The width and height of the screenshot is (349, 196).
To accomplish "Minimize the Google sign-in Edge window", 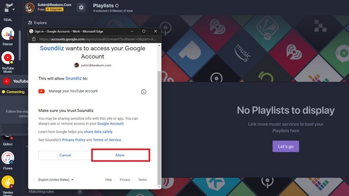I will [132, 32].
